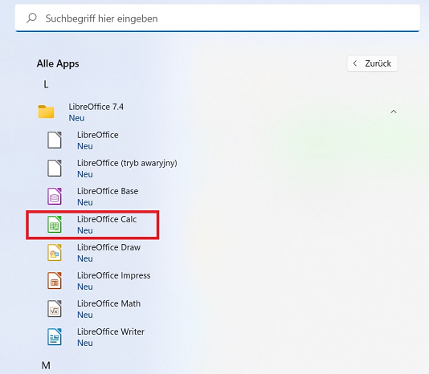
Task: Focus the Suchbegriff hier eingeben field
Action: pyautogui.click(x=218, y=18)
